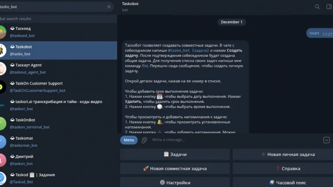
Task: Hide the bot keyboard icon in message bar
Action: [327, 140]
